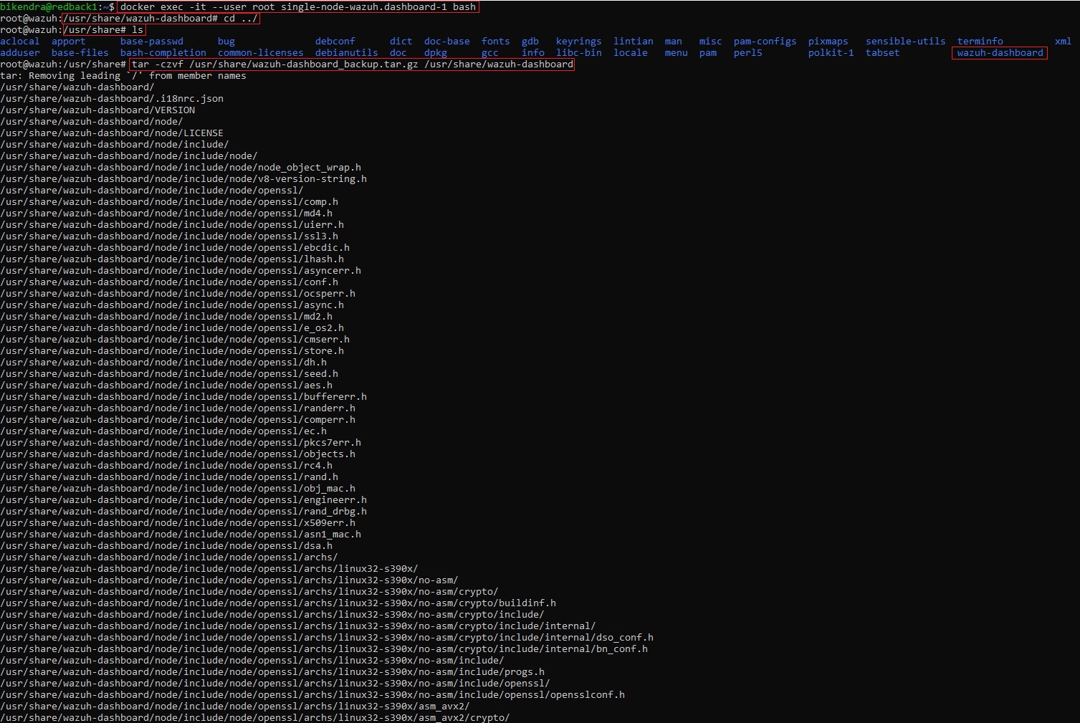Click the 'lintian' directory name

point(634,41)
